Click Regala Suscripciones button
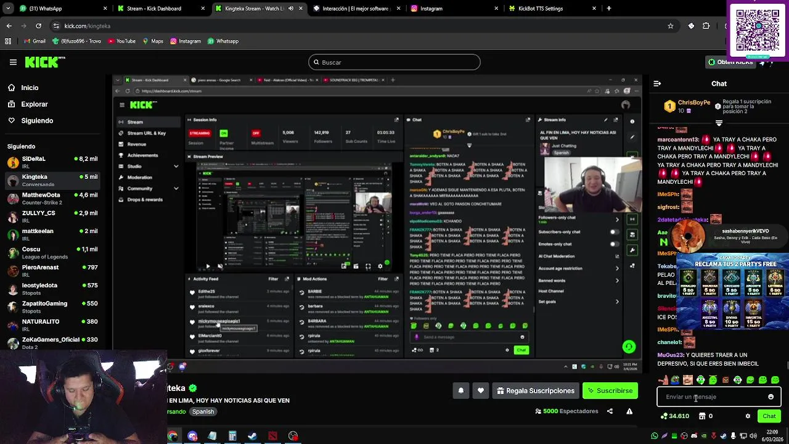Image resolution: width=789 pixels, height=444 pixels. [x=536, y=390]
